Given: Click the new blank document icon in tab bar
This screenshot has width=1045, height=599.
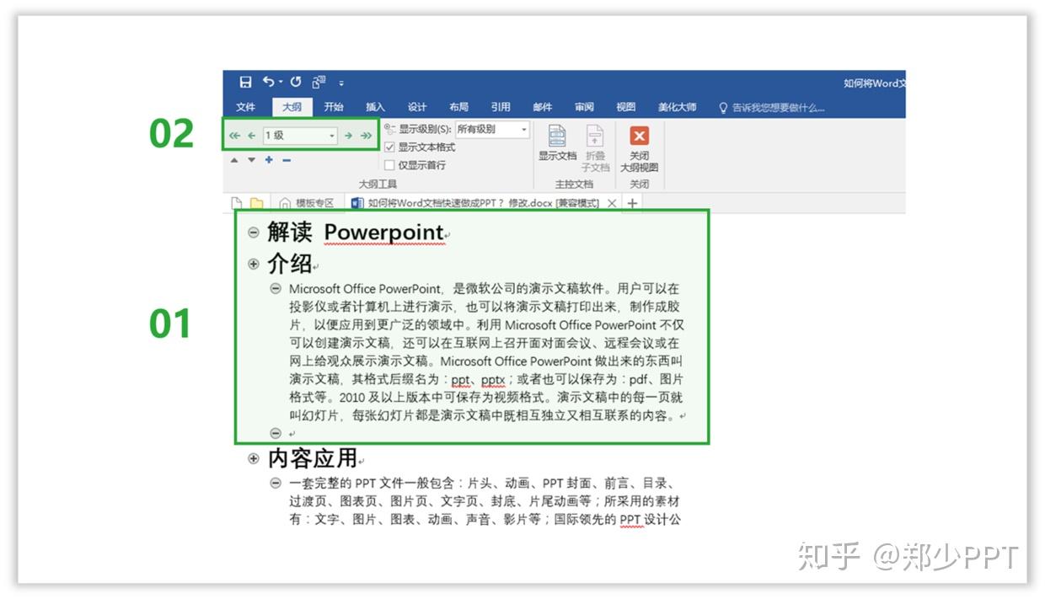Looking at the screenshot, I should 237,203.
